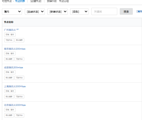The height and width of the screenshot is (120, 142).
Task: Click 默认集群 tag under 北京腾讯云200Mbps
Action: (9, 115)
